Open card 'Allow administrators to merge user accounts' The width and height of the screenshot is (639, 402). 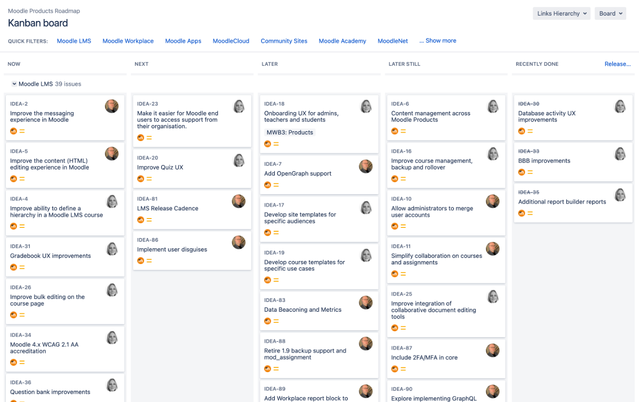pos(446,213)
